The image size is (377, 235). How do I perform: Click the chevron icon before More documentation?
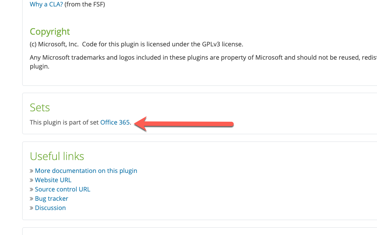pos(31,171)
